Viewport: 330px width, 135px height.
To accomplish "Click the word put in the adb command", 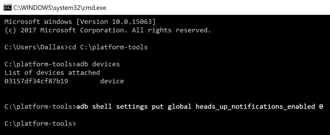I will pos(158,107).
